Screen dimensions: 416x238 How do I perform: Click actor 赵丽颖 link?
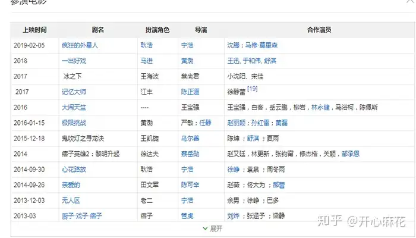tap(237, 123)
